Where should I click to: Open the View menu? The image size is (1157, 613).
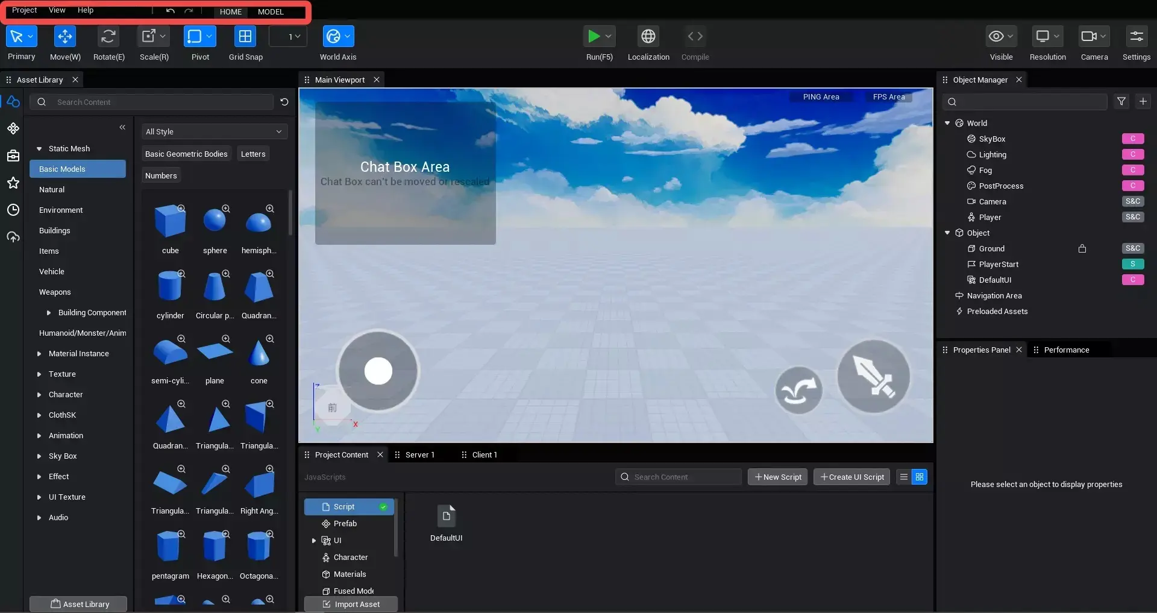[x=57, y=10]
